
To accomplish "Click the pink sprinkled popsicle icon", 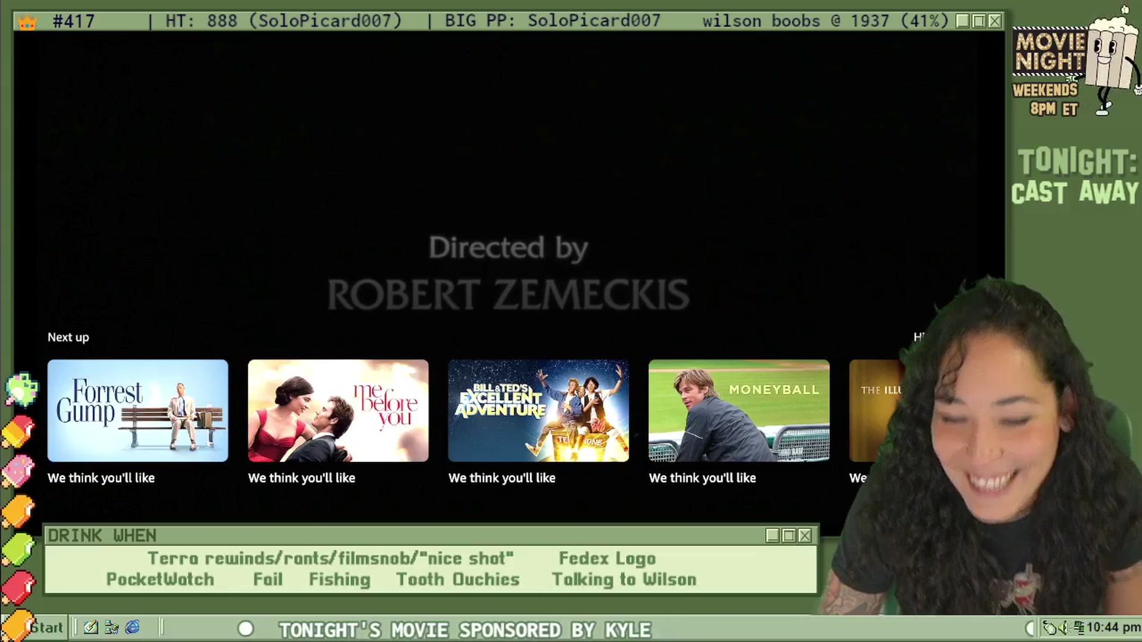I will [x=18, y=471].
